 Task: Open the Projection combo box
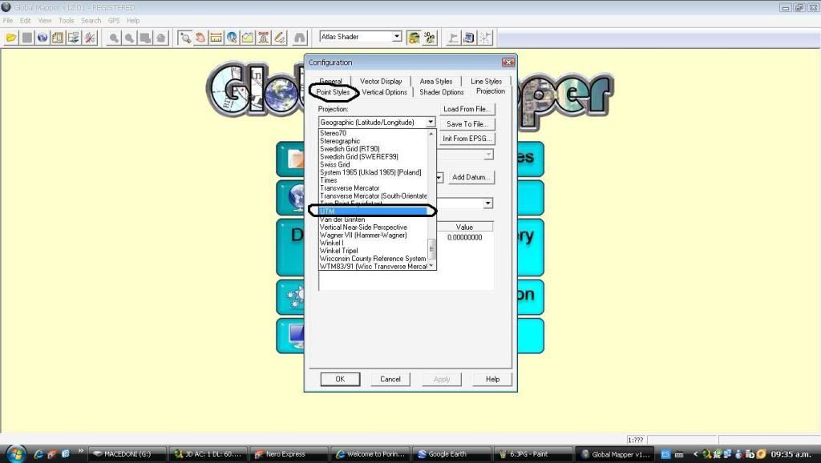(x=377, y=122)
